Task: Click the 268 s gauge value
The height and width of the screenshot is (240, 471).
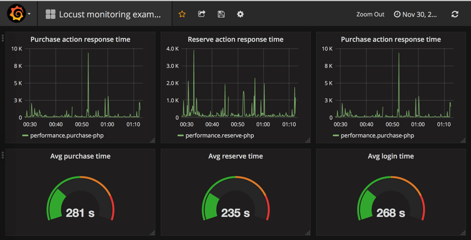Action: coord(391,213)
